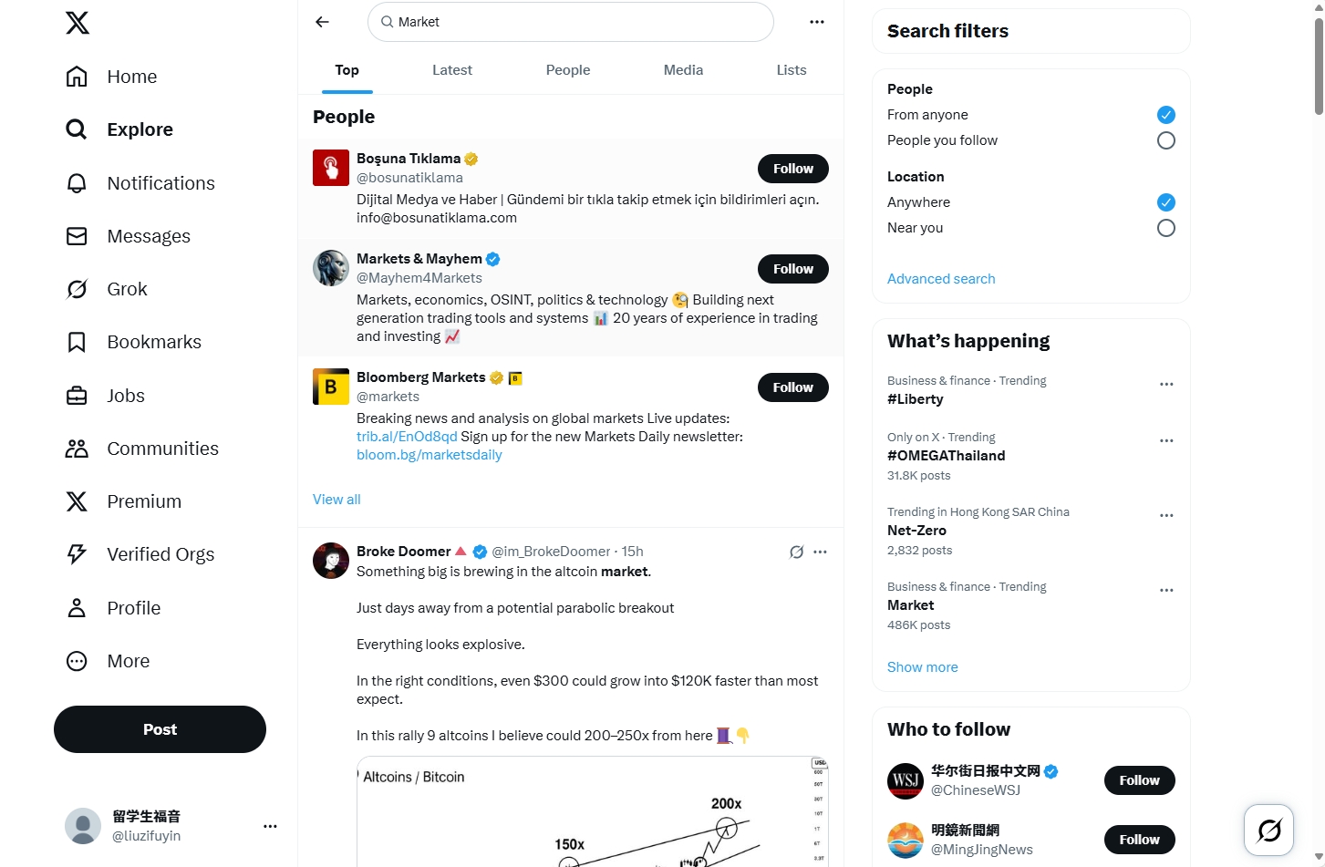Switch to the Latest tab
Screen dimensions: 1325x867
click(451, 70)
